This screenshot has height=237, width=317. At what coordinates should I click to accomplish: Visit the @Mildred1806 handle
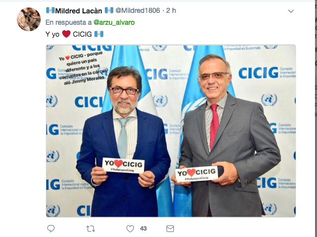pos(138,10)
